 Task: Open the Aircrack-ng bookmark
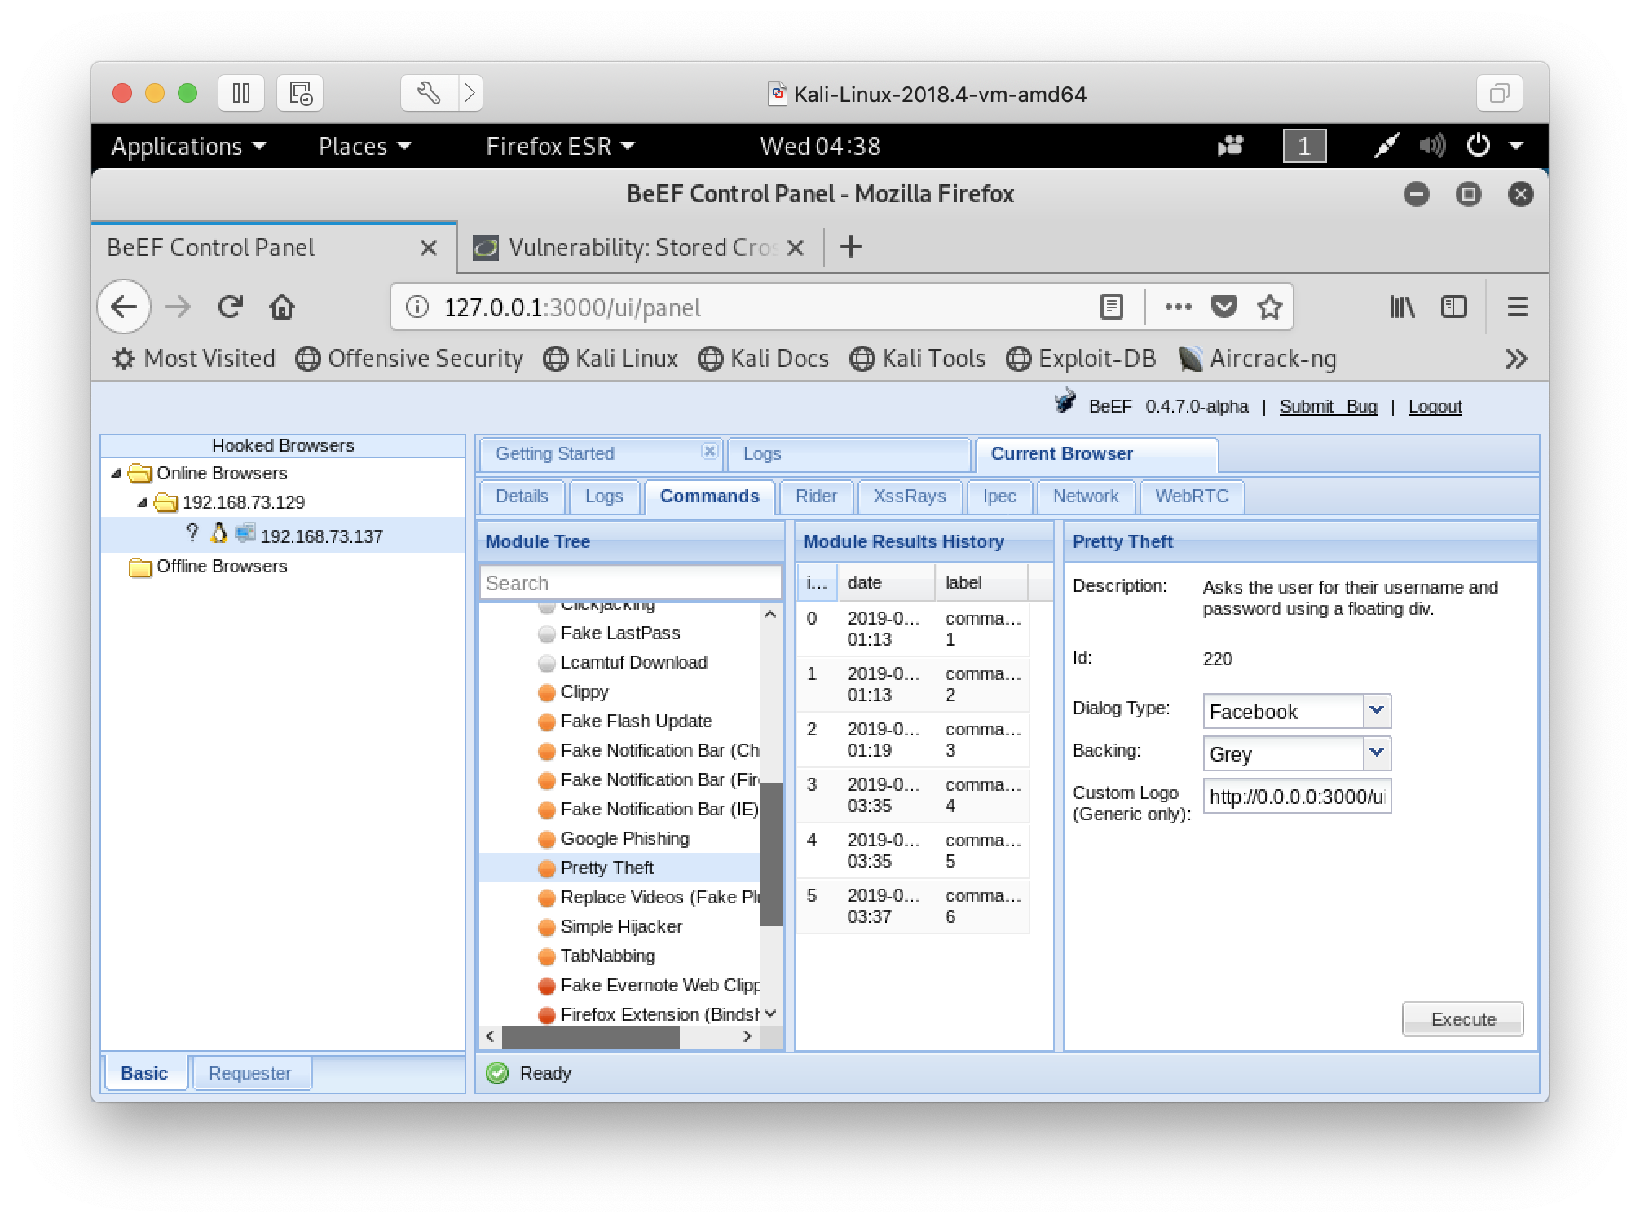tap(1258, 359)
